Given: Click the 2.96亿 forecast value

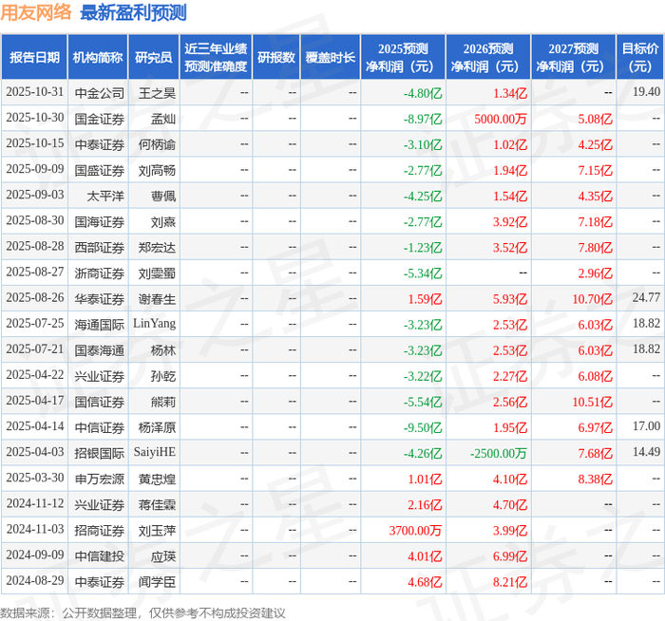Looking at the screenshot, I should (x=596, y=273).
